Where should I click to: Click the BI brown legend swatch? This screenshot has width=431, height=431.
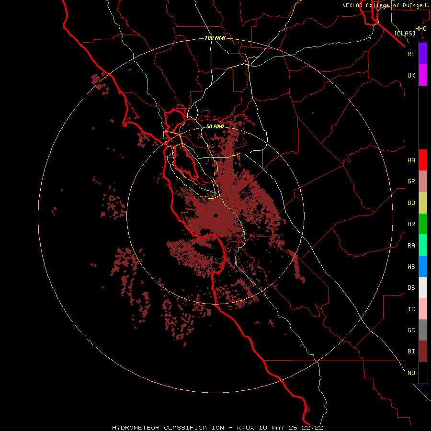pyautogui.click(x=423, y=352)
